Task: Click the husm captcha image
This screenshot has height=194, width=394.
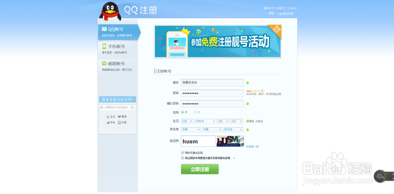Action: (230, 141)
